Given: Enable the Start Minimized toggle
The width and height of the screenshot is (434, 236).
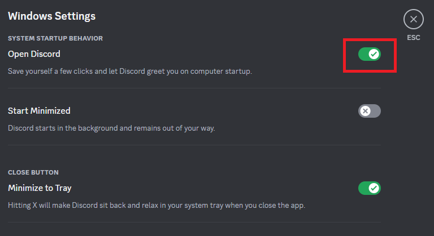Looking at the screenshot, I should click(370, 111).
